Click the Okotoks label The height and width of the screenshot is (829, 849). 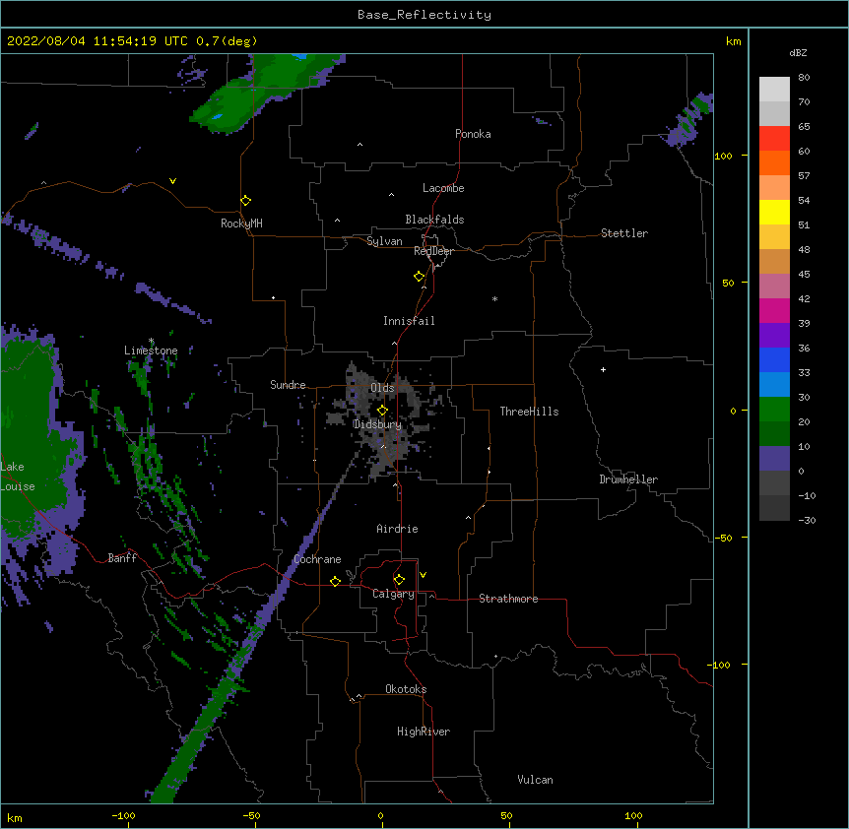(406, 689)
